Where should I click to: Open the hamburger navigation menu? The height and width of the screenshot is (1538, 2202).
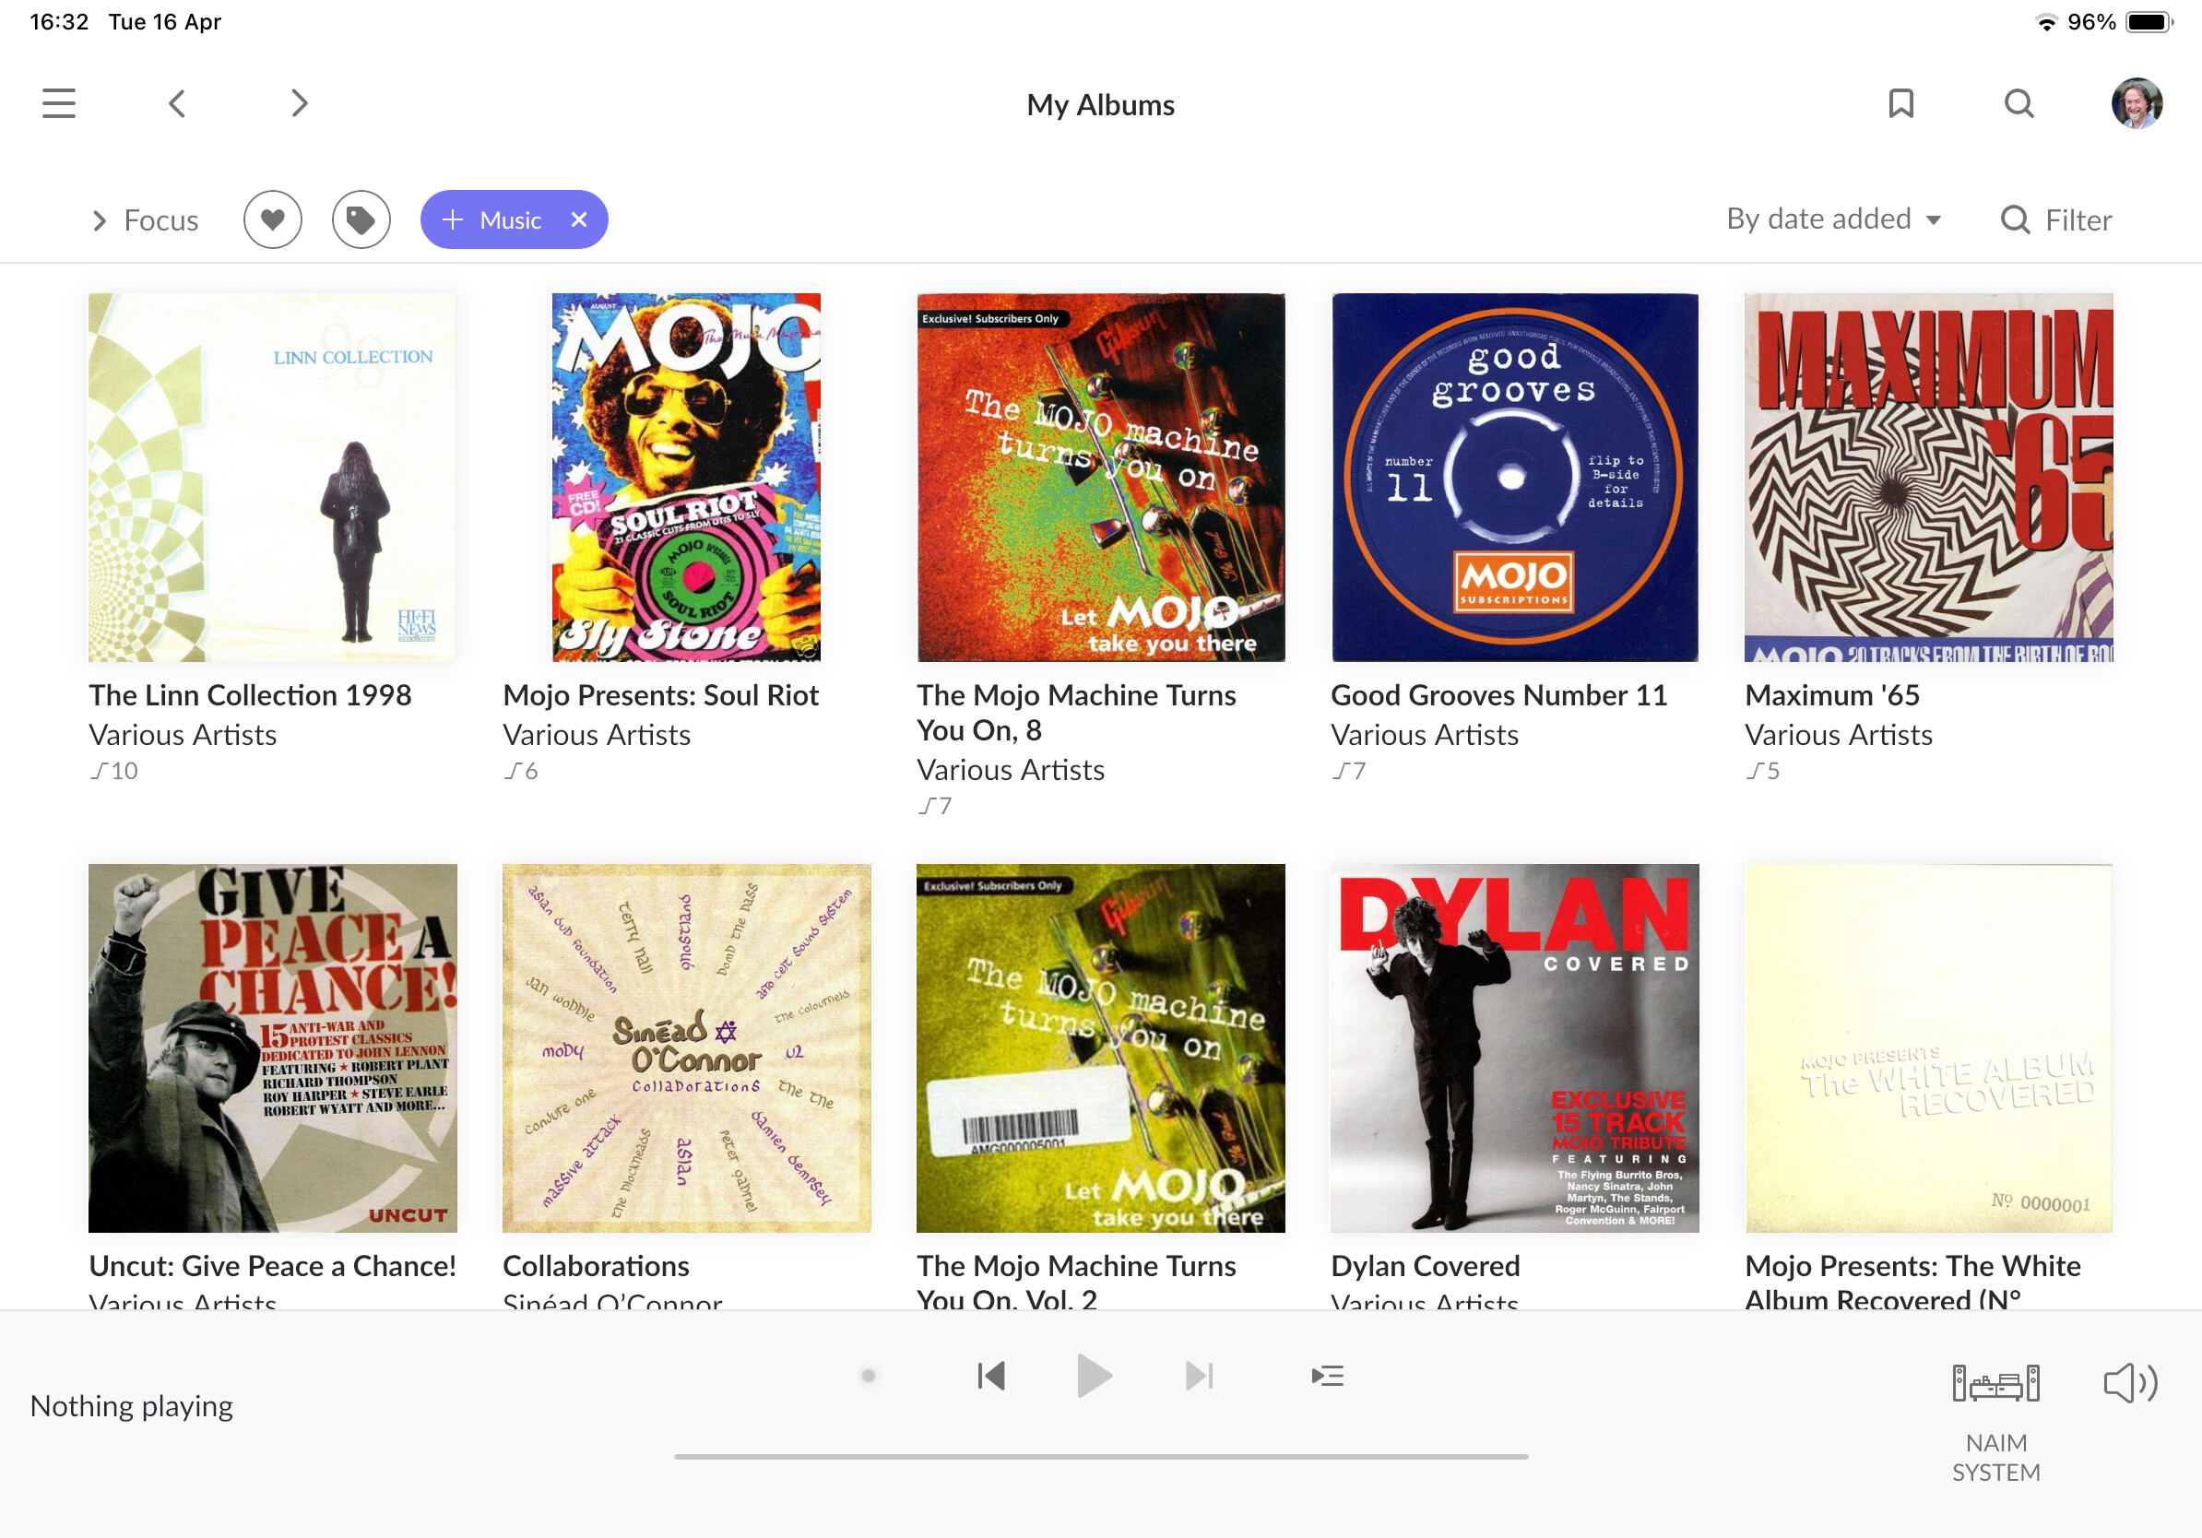pos(57,102)
